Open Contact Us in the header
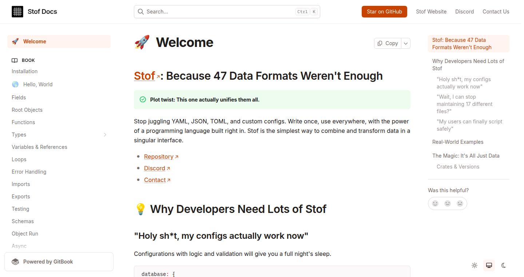Viewport: 524px width, 277px height. (x=496, y=12)
